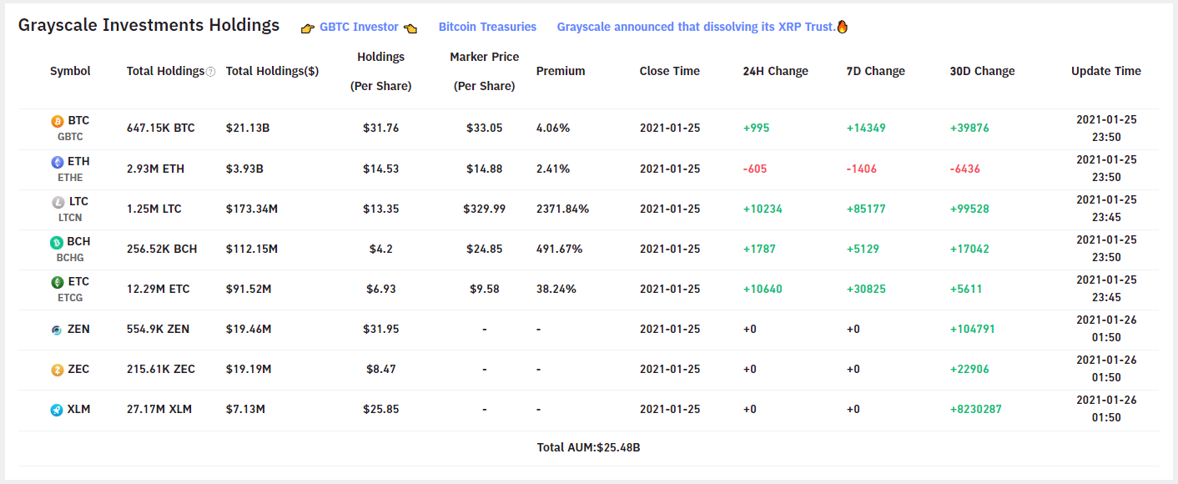Click the -605 24H change value
Viewport: 1178px width, 484px height.
pos(755,169)
